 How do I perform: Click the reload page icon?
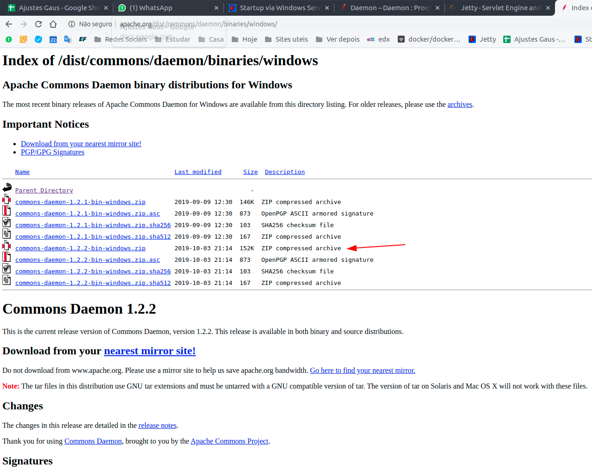38,24
